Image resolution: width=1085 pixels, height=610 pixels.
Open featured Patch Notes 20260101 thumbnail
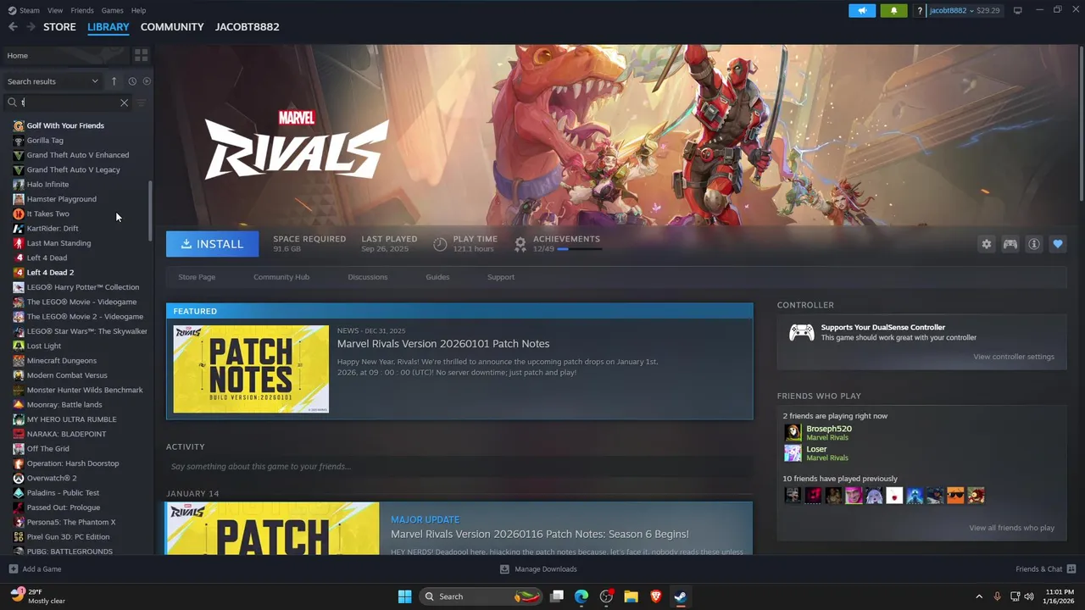coord(251,369)
